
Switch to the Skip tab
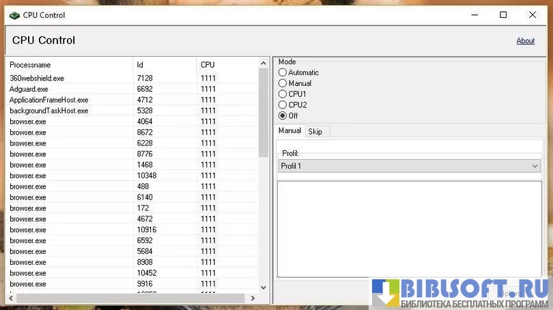[315, 131]
